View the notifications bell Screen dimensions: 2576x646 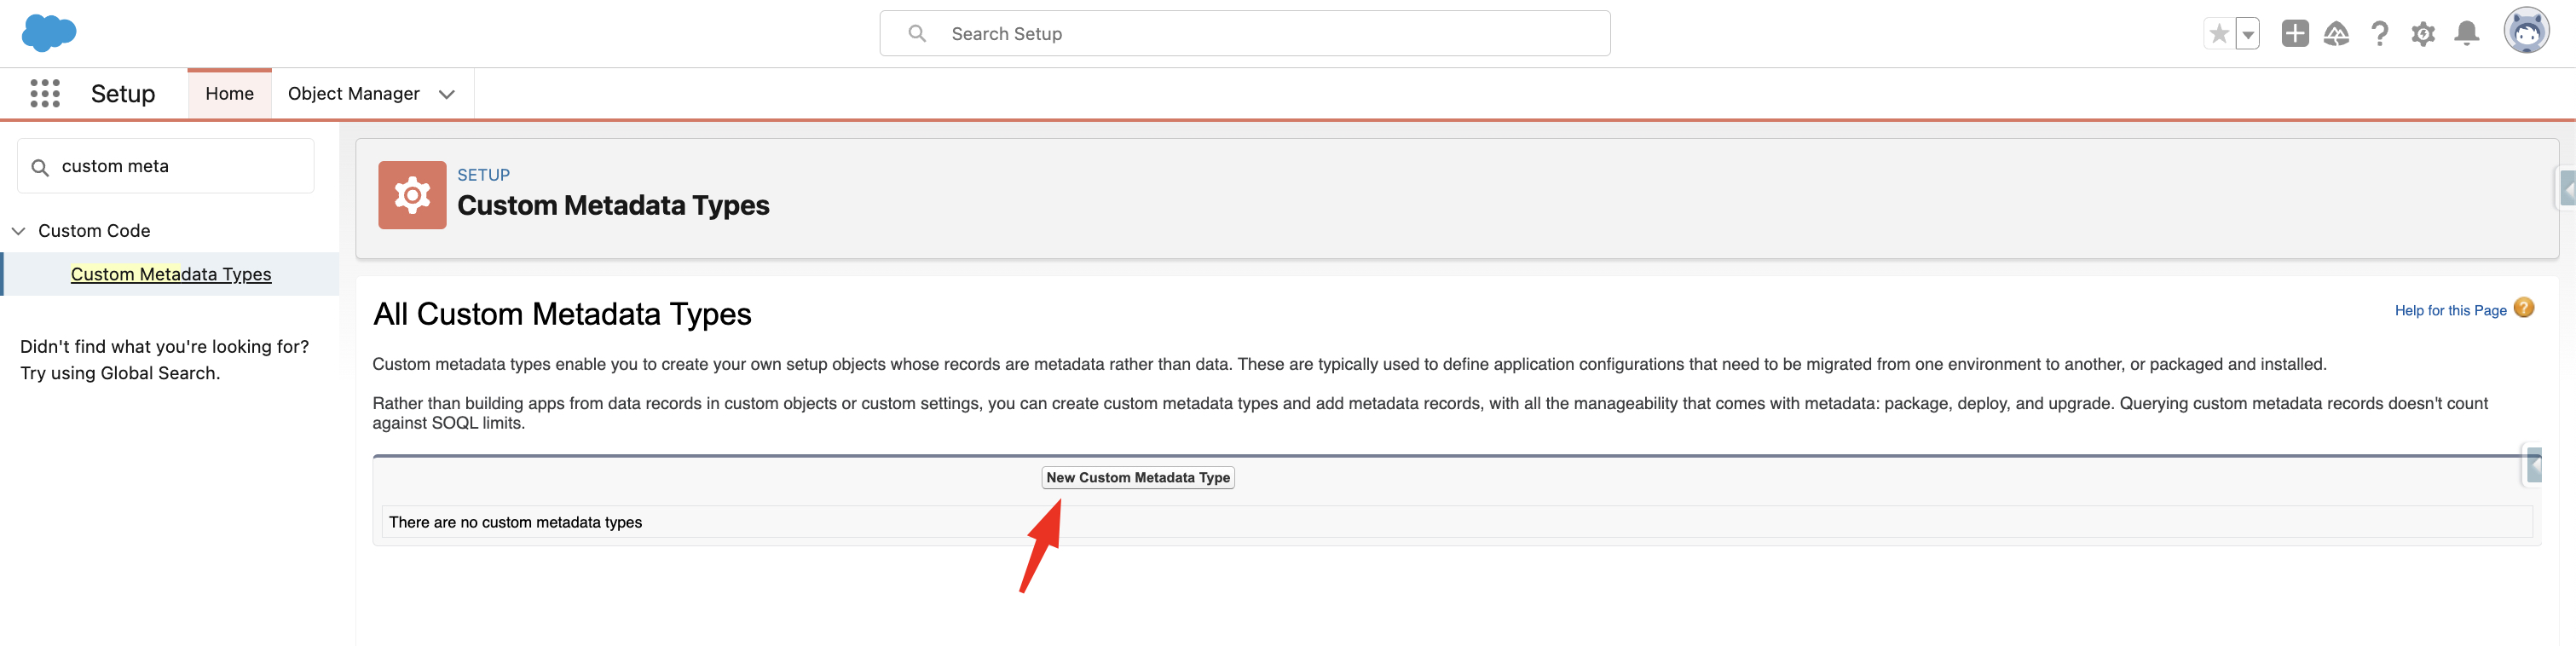(2467, 34)
